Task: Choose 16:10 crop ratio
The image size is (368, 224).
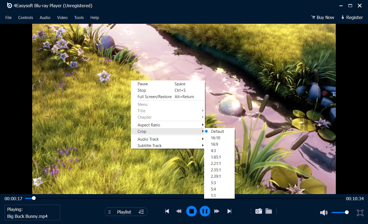Action: click(x=219, y=138)
